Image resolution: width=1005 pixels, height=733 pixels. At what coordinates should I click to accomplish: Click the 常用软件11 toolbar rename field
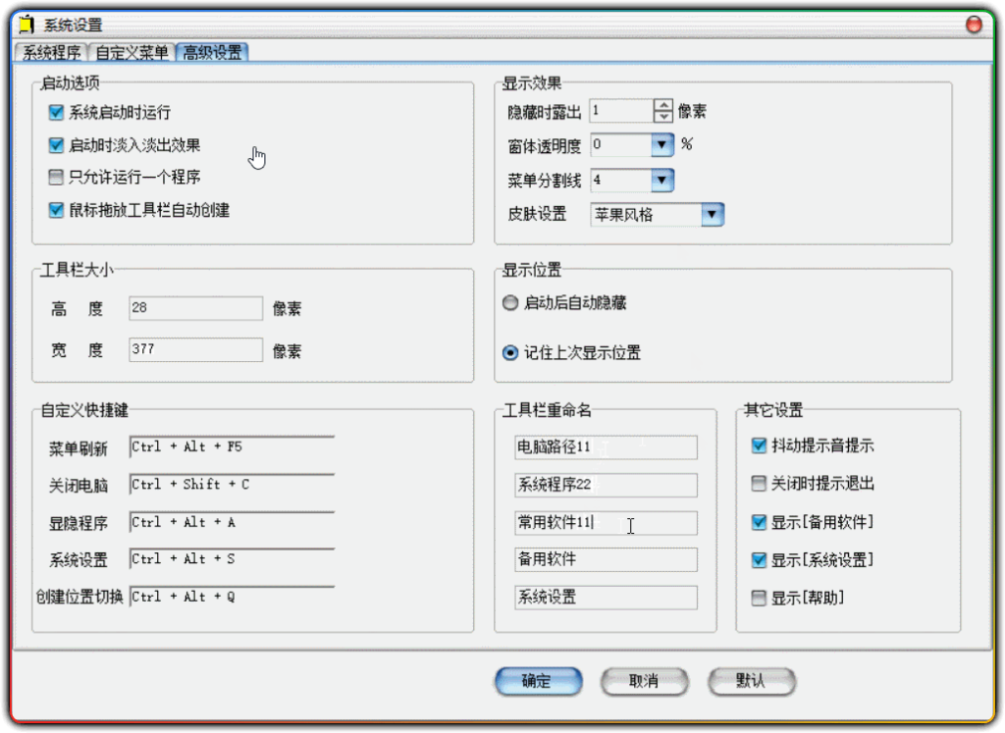604,523
